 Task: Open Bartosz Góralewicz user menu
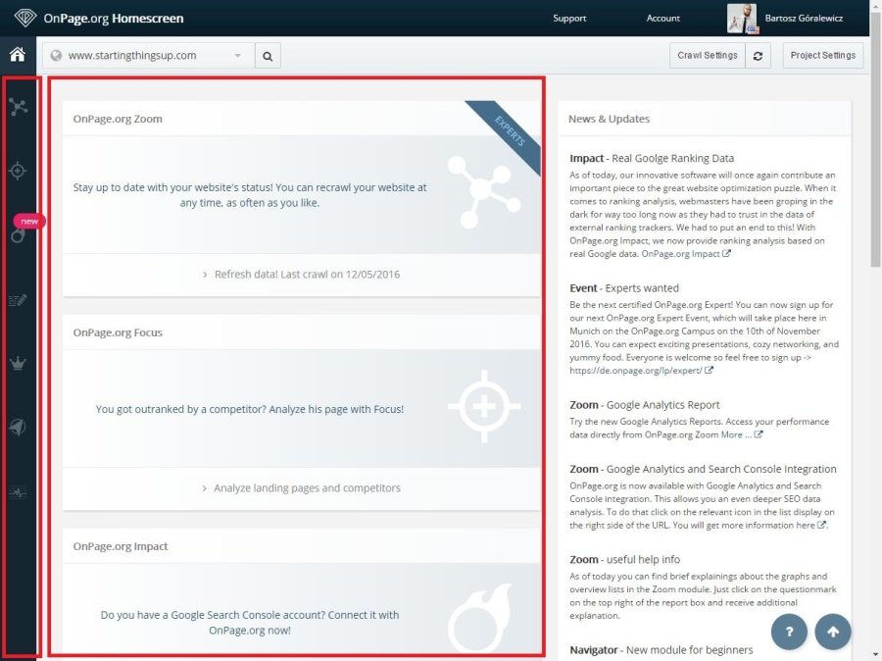click(x=804, y=18)
